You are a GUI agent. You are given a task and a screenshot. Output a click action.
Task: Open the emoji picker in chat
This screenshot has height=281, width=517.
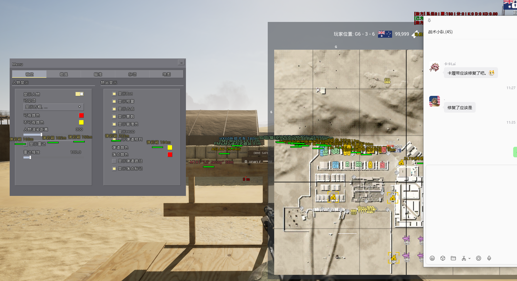pos(432,258)
